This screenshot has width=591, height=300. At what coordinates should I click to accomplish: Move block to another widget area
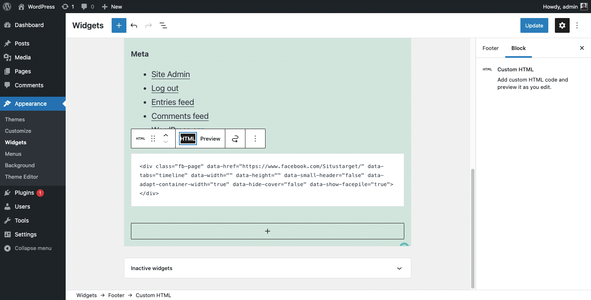[x=235, y=139]
